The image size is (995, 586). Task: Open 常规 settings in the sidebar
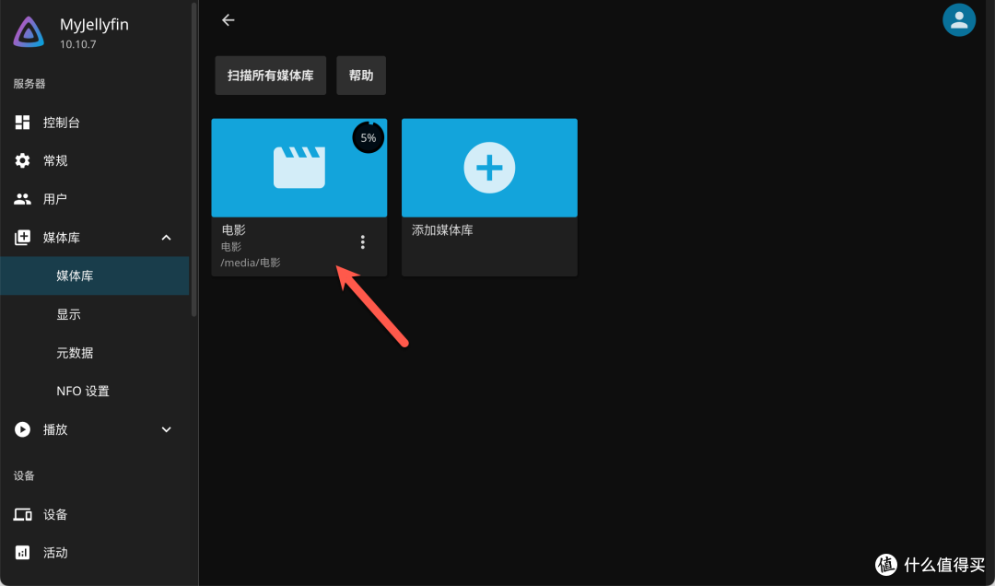95,160
